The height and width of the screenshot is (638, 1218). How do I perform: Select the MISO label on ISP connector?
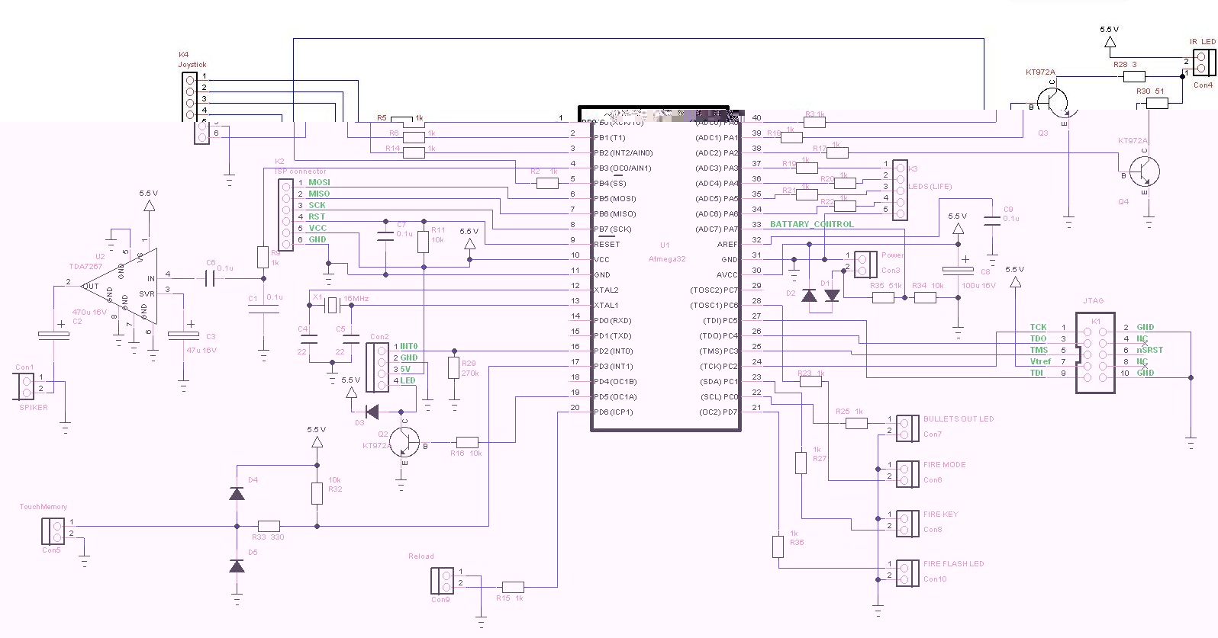tap(319, 194)
